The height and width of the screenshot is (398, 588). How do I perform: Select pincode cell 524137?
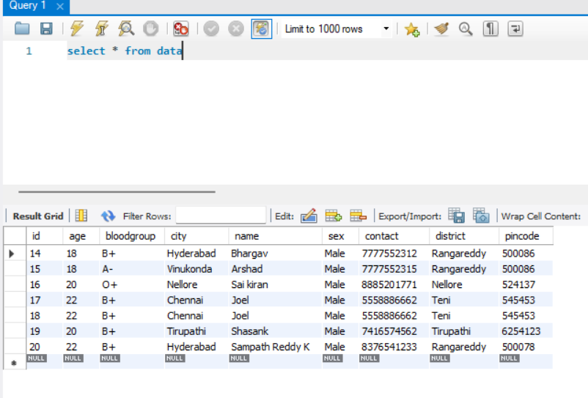pyautogui.click(x=526, y=285)
